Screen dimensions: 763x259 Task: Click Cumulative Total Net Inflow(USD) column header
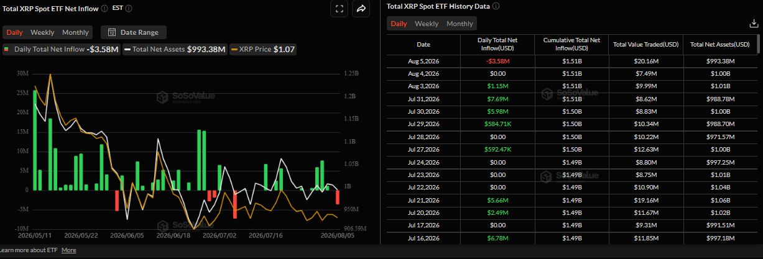pos(571,45)
